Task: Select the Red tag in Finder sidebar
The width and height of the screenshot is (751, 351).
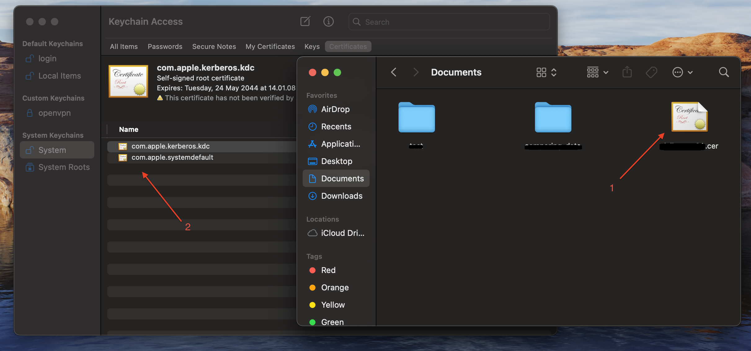Action: click(336, 270)
